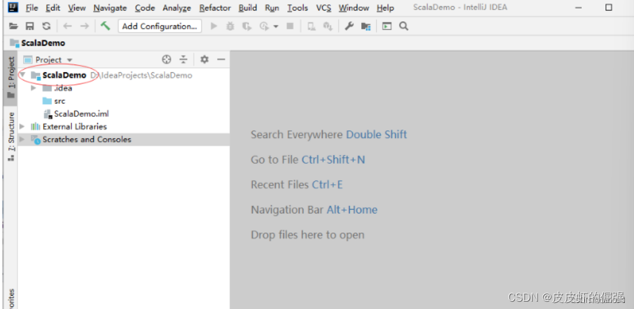Maximize the IntelliJ IDEA window
Image resolution: width=634 pixels, height=309 pixels.
point(608,7)
